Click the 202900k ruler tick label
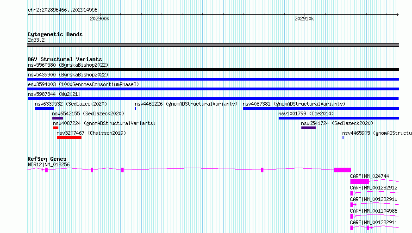 pos(100,19)
